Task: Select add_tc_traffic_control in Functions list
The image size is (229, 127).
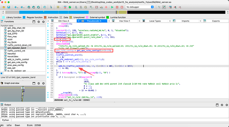Action: [x=18, y=59]
